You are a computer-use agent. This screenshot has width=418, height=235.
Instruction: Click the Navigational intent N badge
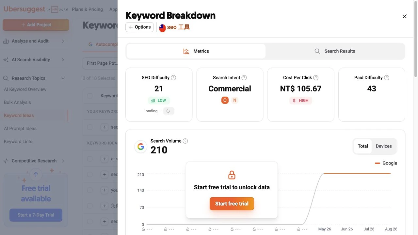pyautogui.click(x=234, y=101)
